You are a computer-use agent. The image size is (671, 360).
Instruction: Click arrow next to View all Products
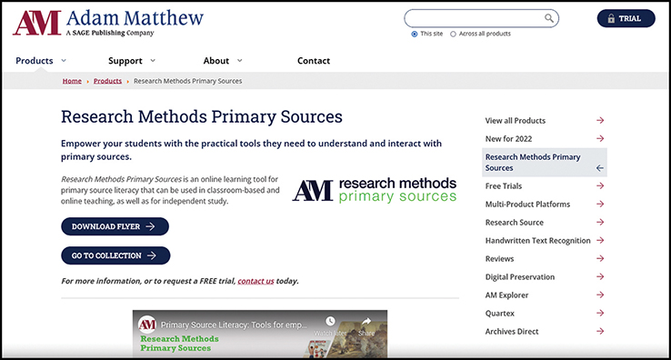(x=600, y=120)
